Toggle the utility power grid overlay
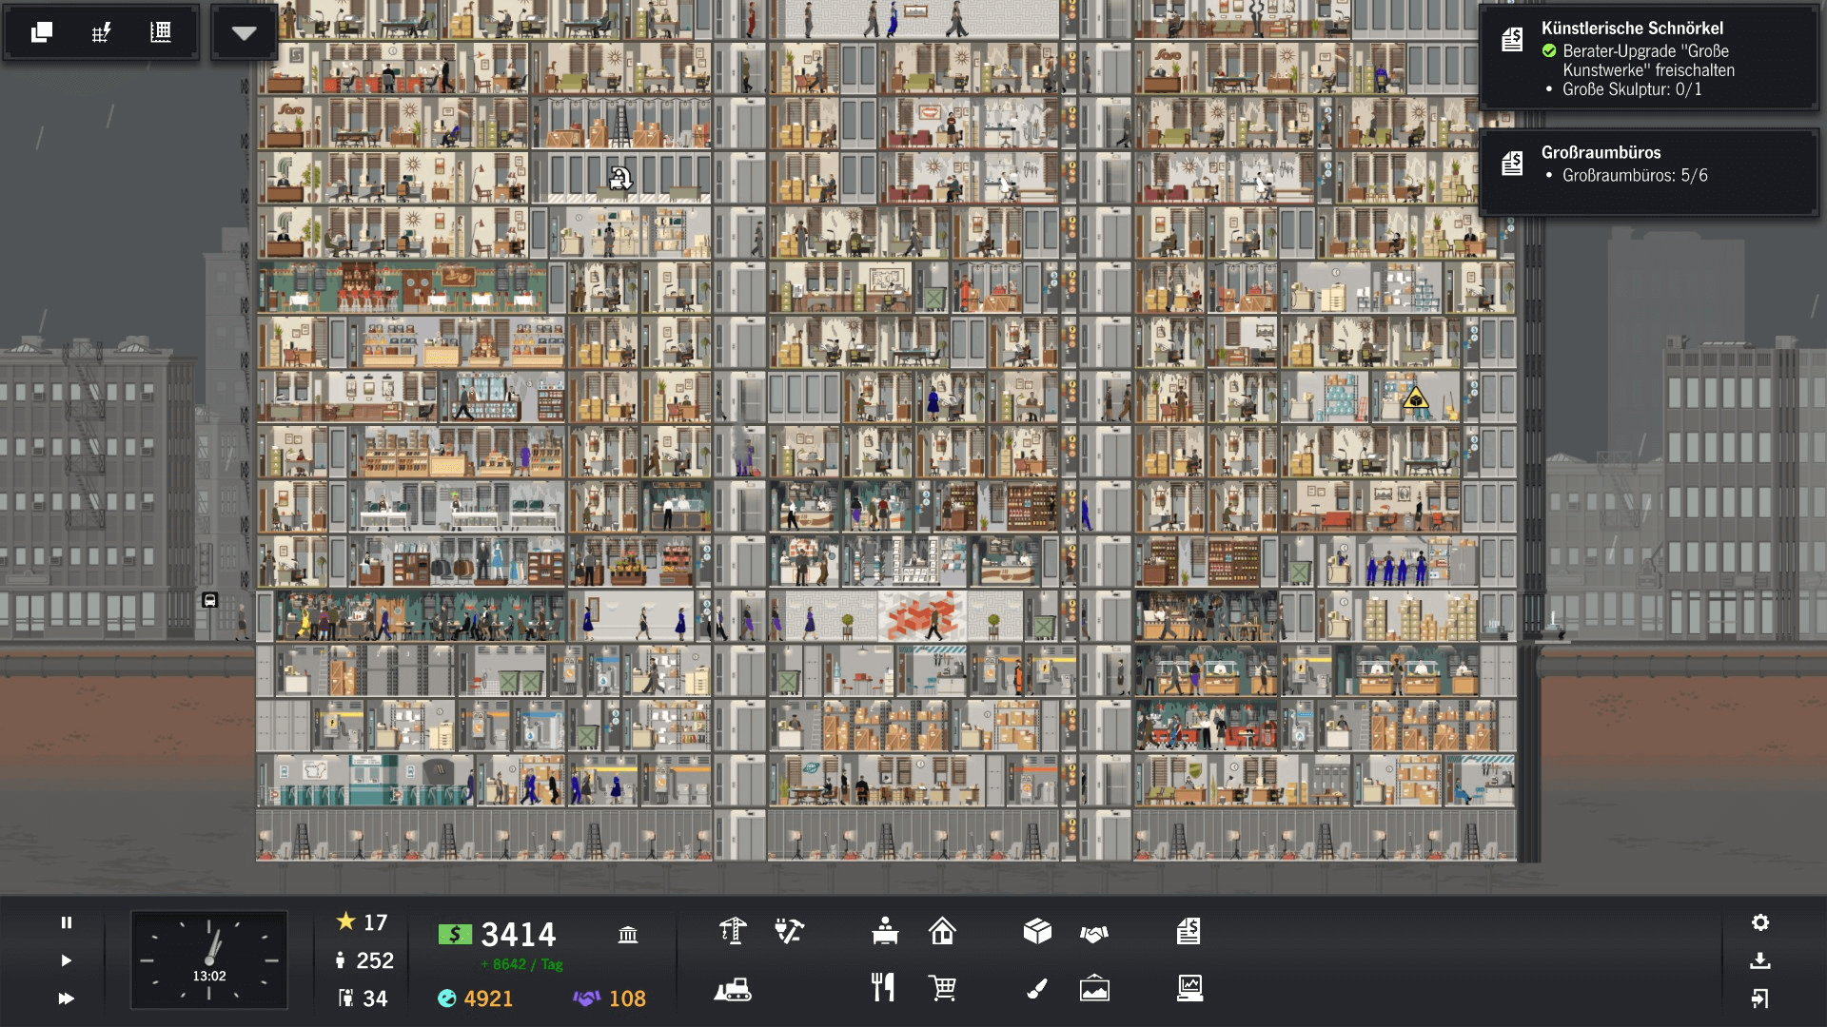Screen dimensions: 1827x1027 click(x=101, y=32)
